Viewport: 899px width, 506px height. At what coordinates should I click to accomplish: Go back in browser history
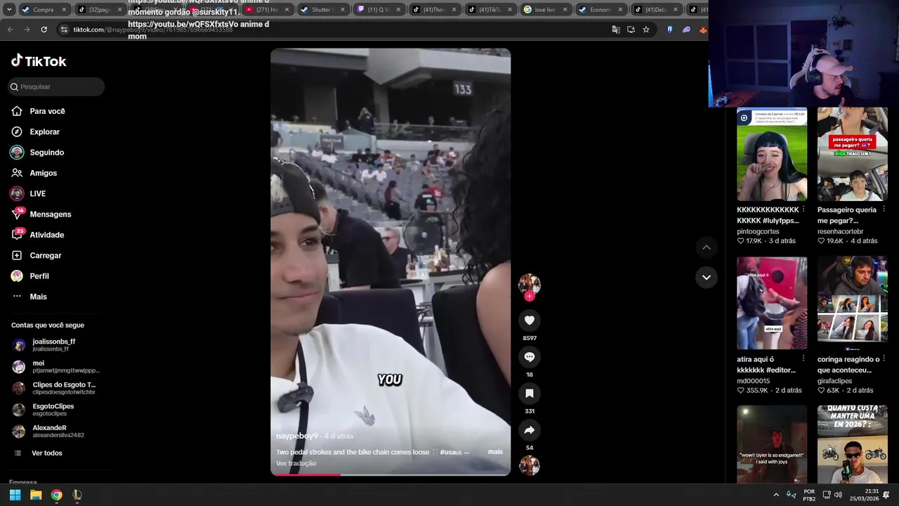(11, 30)
